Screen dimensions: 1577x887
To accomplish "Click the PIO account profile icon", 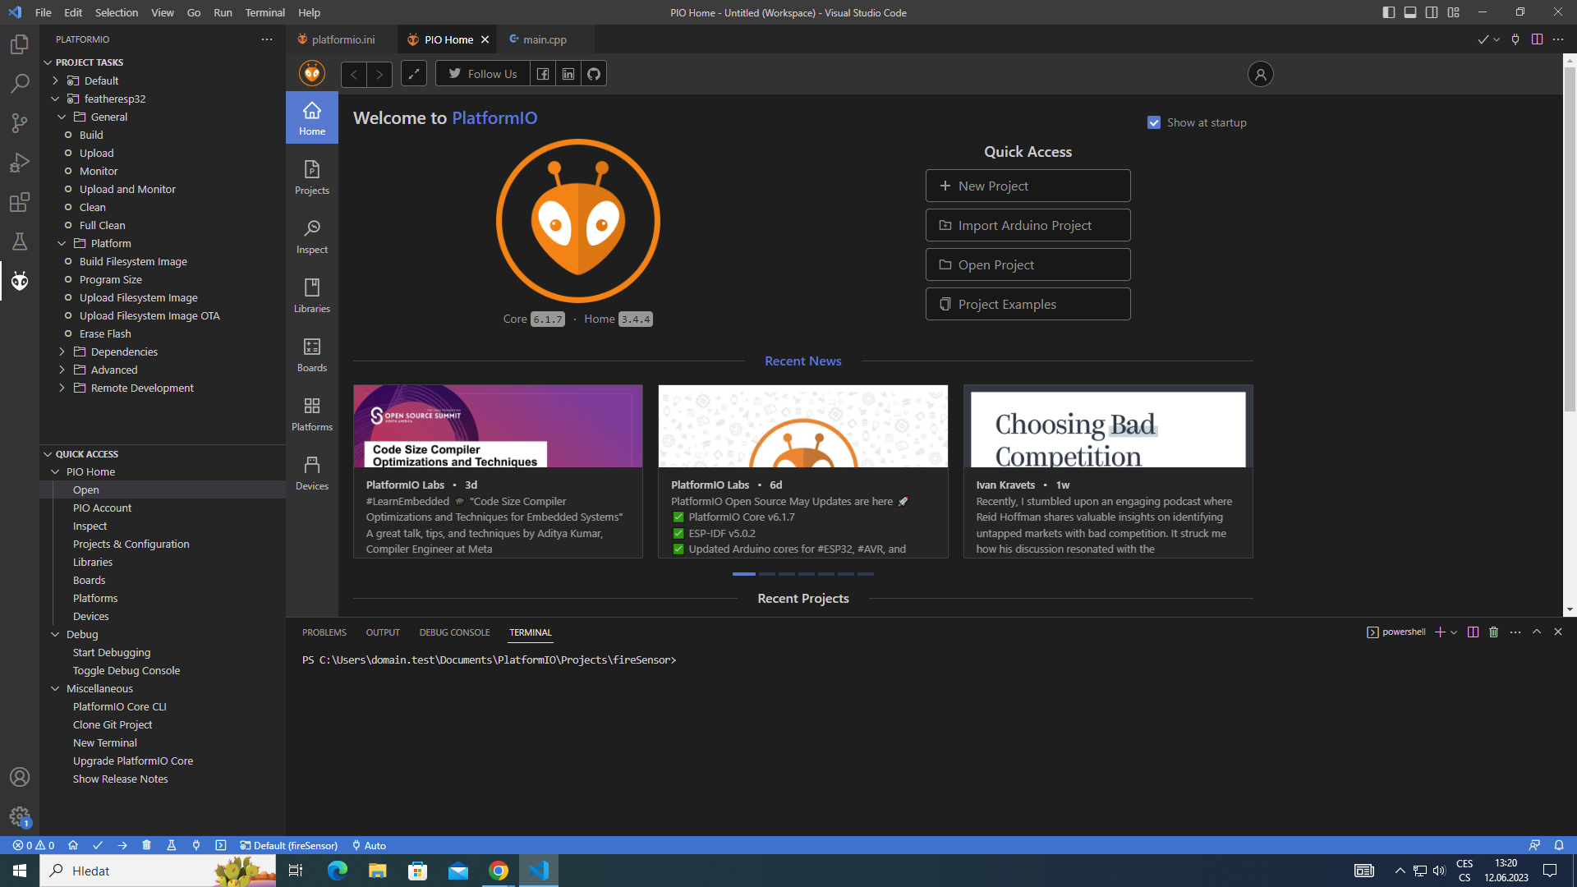I will pos(1261,74).
